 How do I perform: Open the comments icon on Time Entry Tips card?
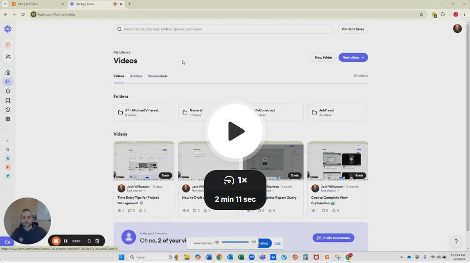tap(130, 210)
